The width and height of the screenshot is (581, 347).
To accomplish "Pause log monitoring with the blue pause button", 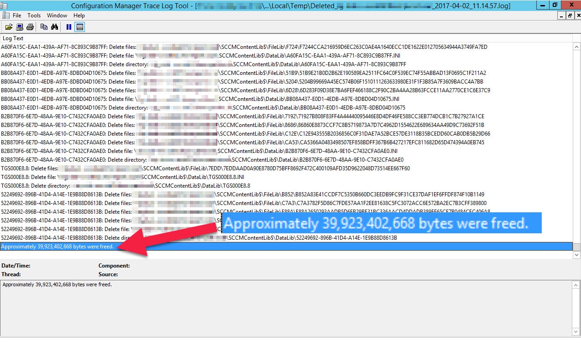I will point(68,27).
